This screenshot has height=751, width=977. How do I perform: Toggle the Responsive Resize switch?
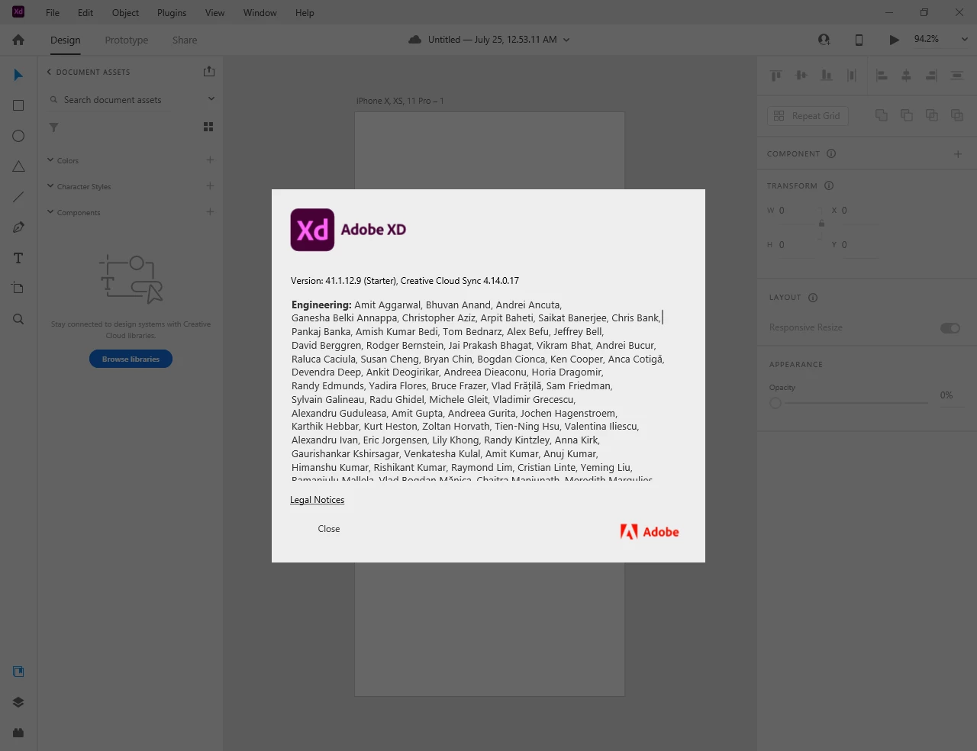click(x=950, y=328)
